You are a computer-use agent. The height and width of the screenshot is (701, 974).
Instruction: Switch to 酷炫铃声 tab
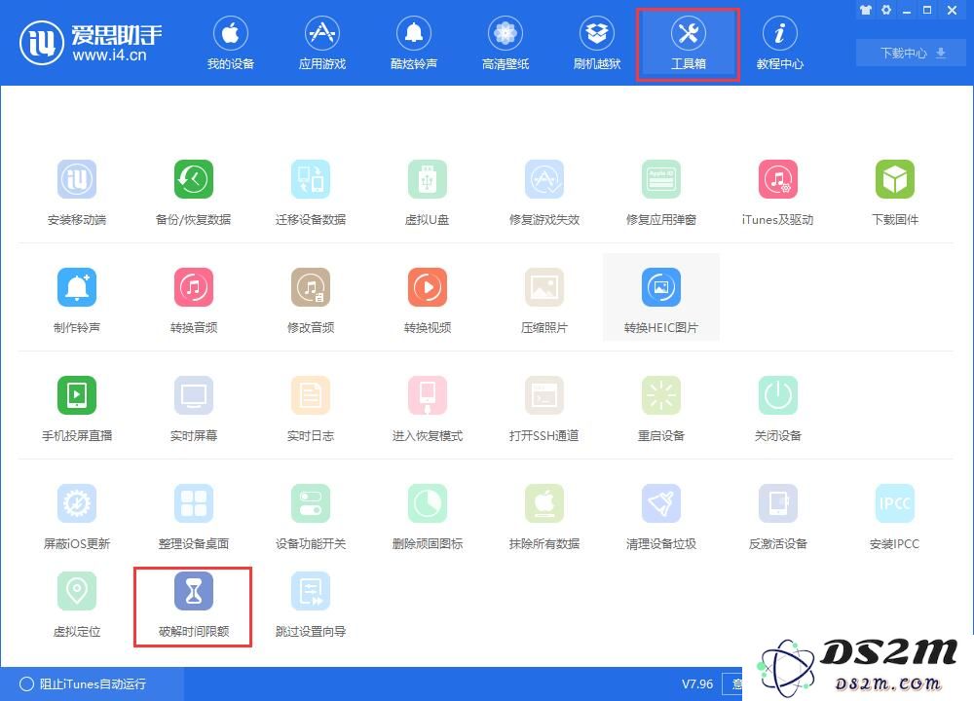click(x=414, y=42)
